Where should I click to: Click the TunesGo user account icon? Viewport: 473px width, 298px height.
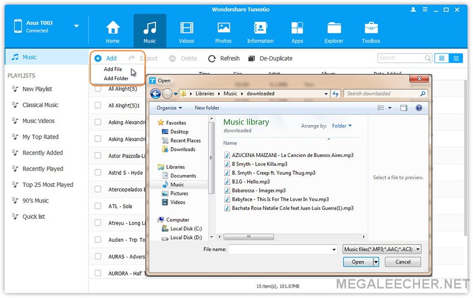pyautogui.click(x=413, y=9)
